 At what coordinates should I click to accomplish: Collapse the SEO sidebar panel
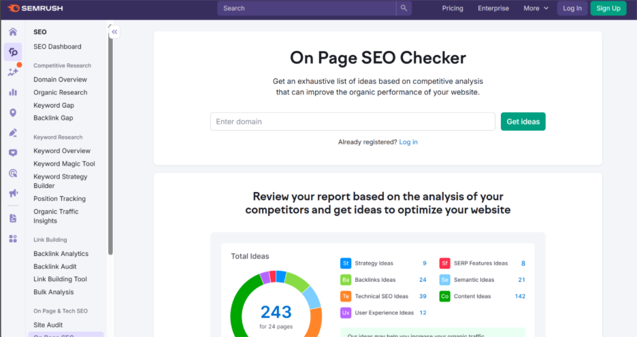click(114, 31)
